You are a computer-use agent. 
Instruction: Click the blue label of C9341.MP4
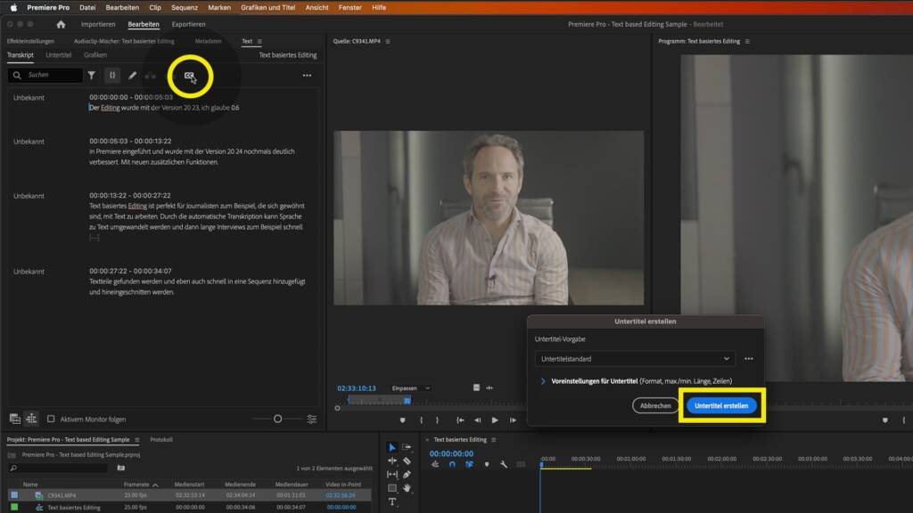(x=14, y=495)
